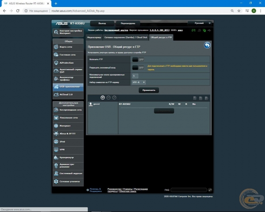
Task: Reload the browser page
Action: click(x=18, y=11)
